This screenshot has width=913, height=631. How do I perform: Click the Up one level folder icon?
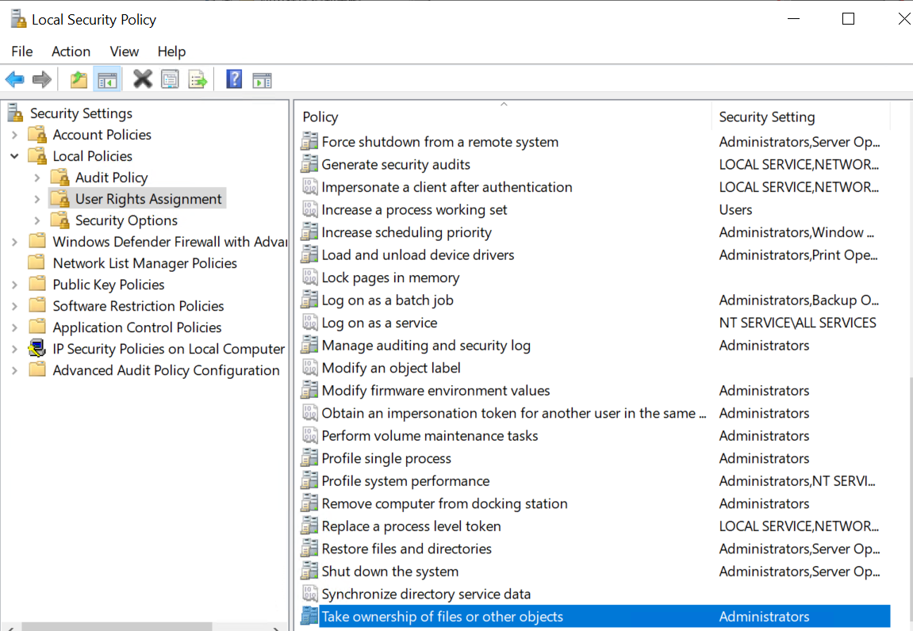tap(79, 79)
